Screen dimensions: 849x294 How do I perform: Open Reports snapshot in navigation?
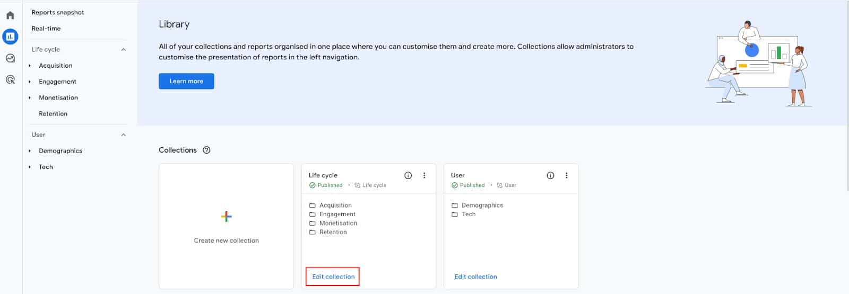[58, 12]
